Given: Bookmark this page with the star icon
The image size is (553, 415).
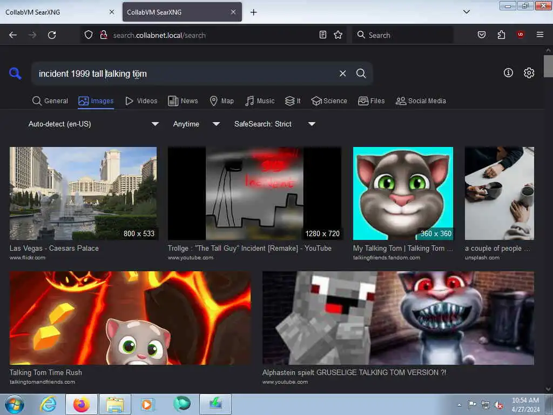Looking at the screenshot, I should (338, 35).
